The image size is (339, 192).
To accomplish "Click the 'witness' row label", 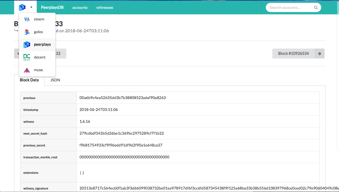I will coord(29,122).
